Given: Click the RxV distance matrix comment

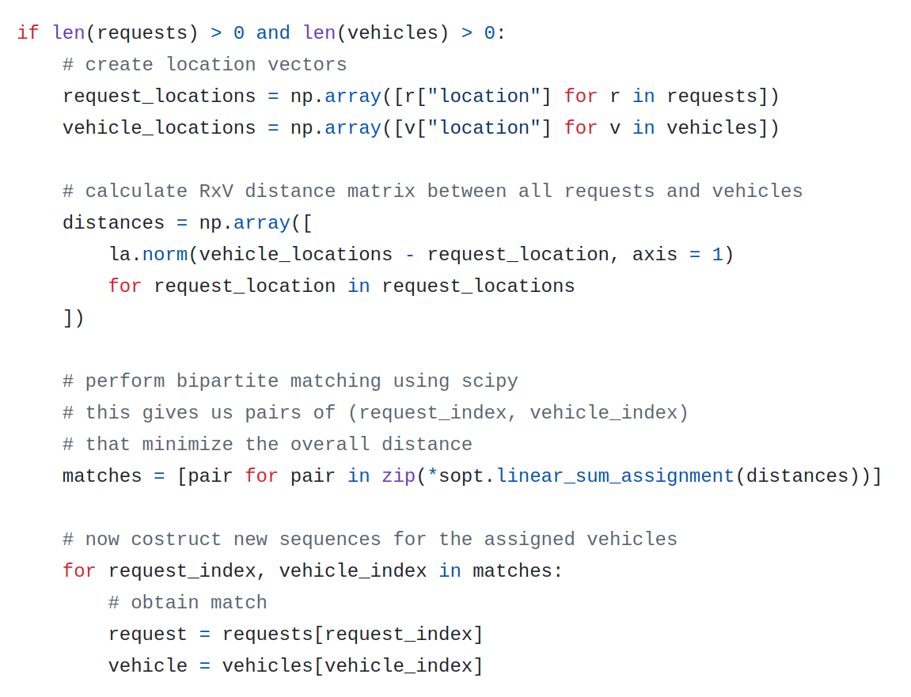Looking at the screenshot, I should [x=432, y=191].
